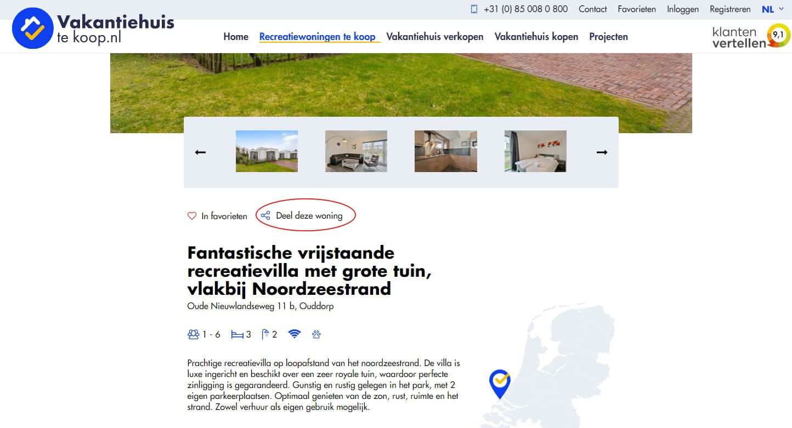
Task: Click the Vakantiehuis te koop.nl logo
Action: point(93,28)
